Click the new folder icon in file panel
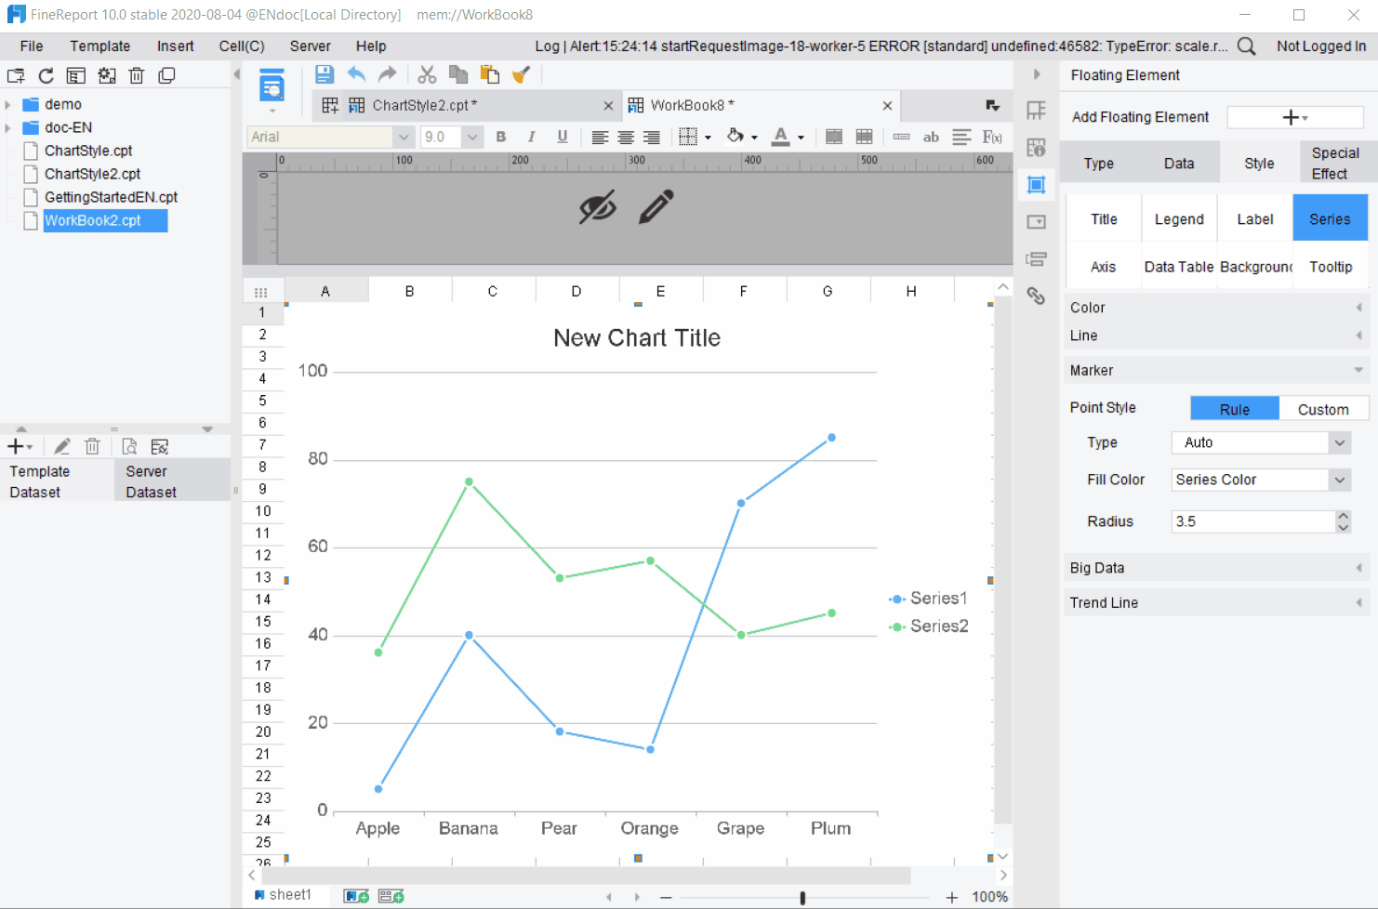 (16, 76)
